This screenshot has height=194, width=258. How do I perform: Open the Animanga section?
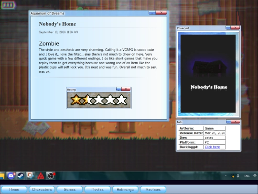pos(125,190)
